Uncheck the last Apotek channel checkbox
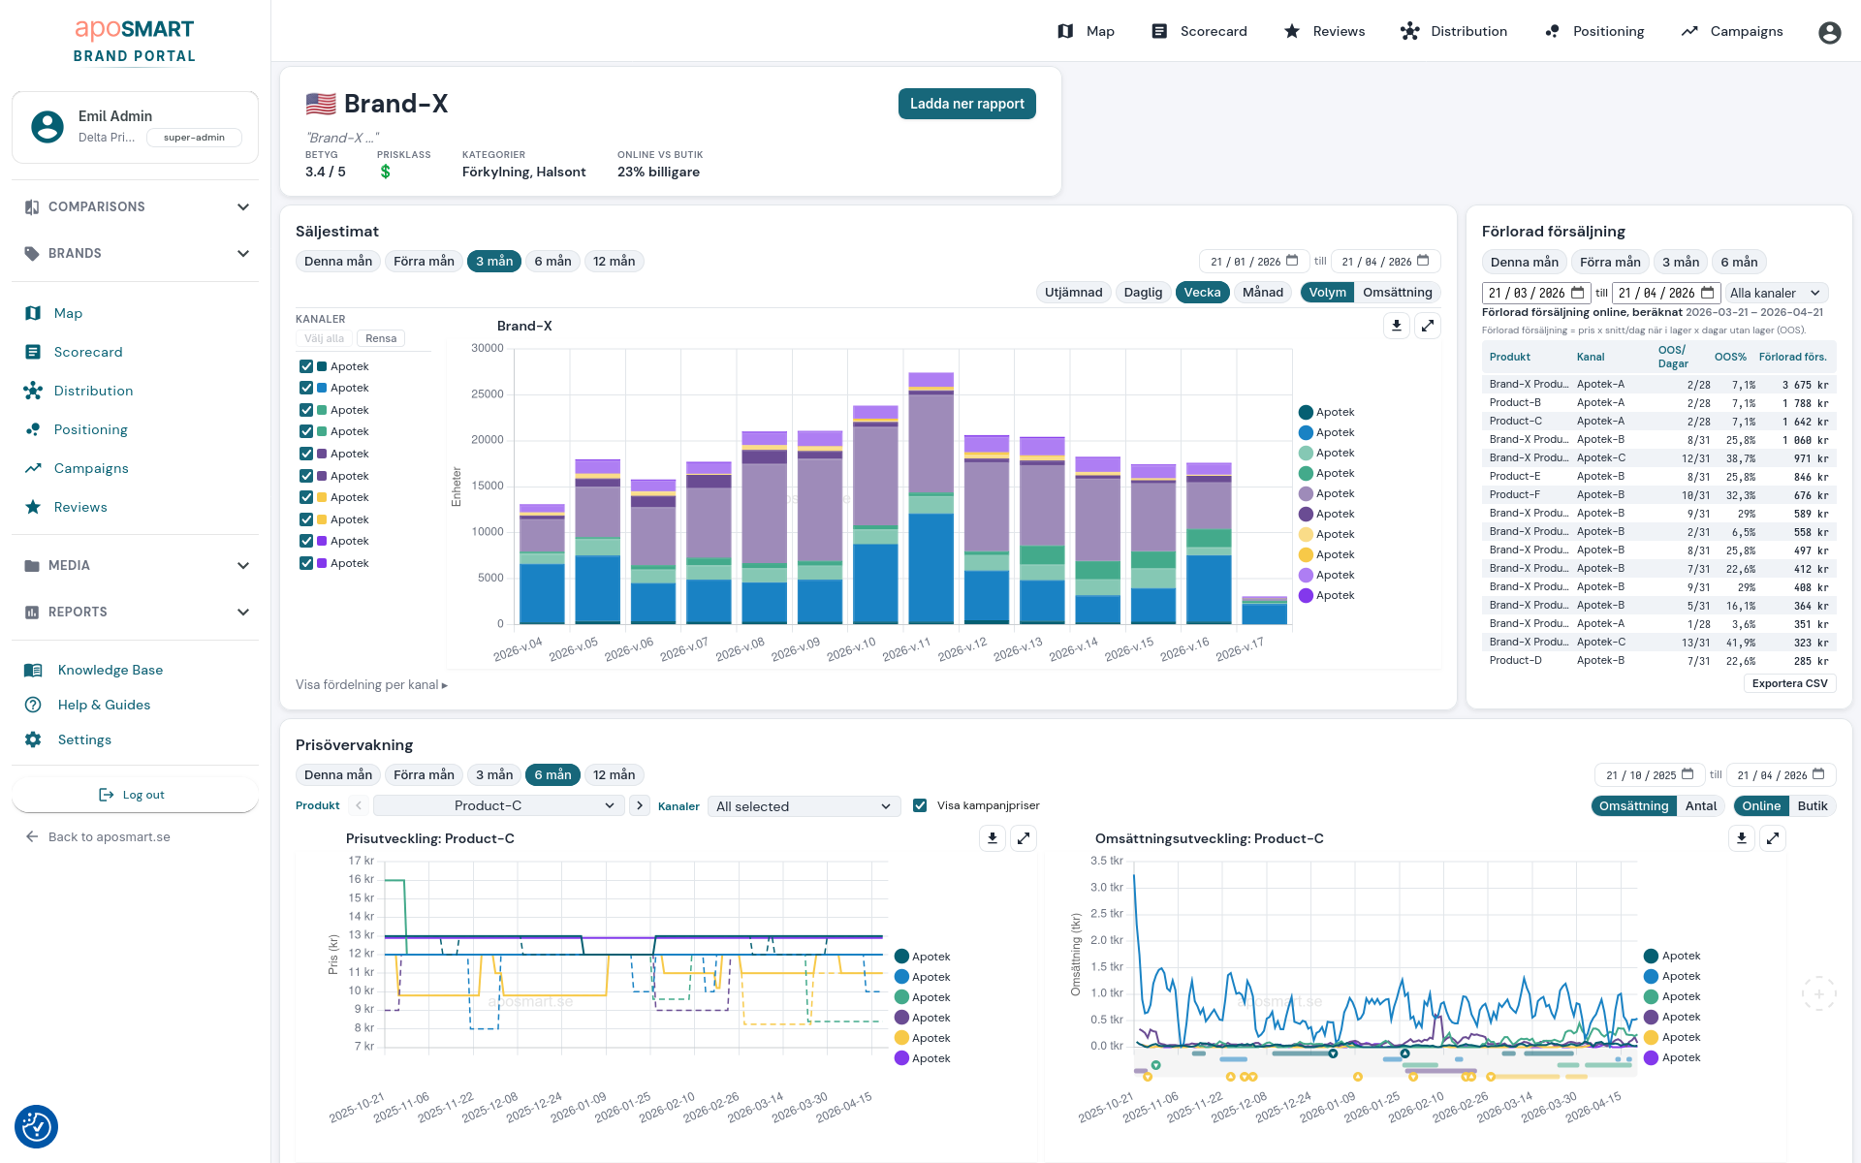Image resolution: width=1861 pixels, height=1163 pixels. coord(306,563)
